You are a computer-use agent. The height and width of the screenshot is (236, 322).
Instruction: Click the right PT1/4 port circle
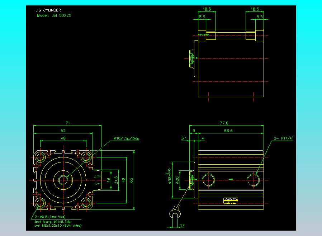click(254, 180)
